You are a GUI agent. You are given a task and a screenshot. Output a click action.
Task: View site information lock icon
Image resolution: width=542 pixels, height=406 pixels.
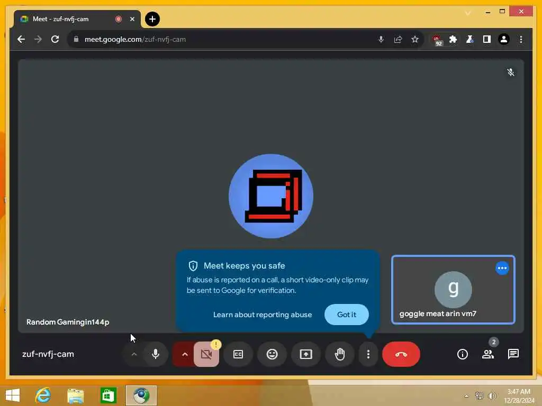(x=76, y=39)
